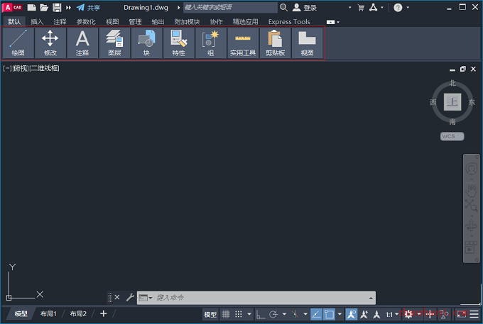Click the 模型 model space status button
The image size is (483, 324).
coord(210,314)
